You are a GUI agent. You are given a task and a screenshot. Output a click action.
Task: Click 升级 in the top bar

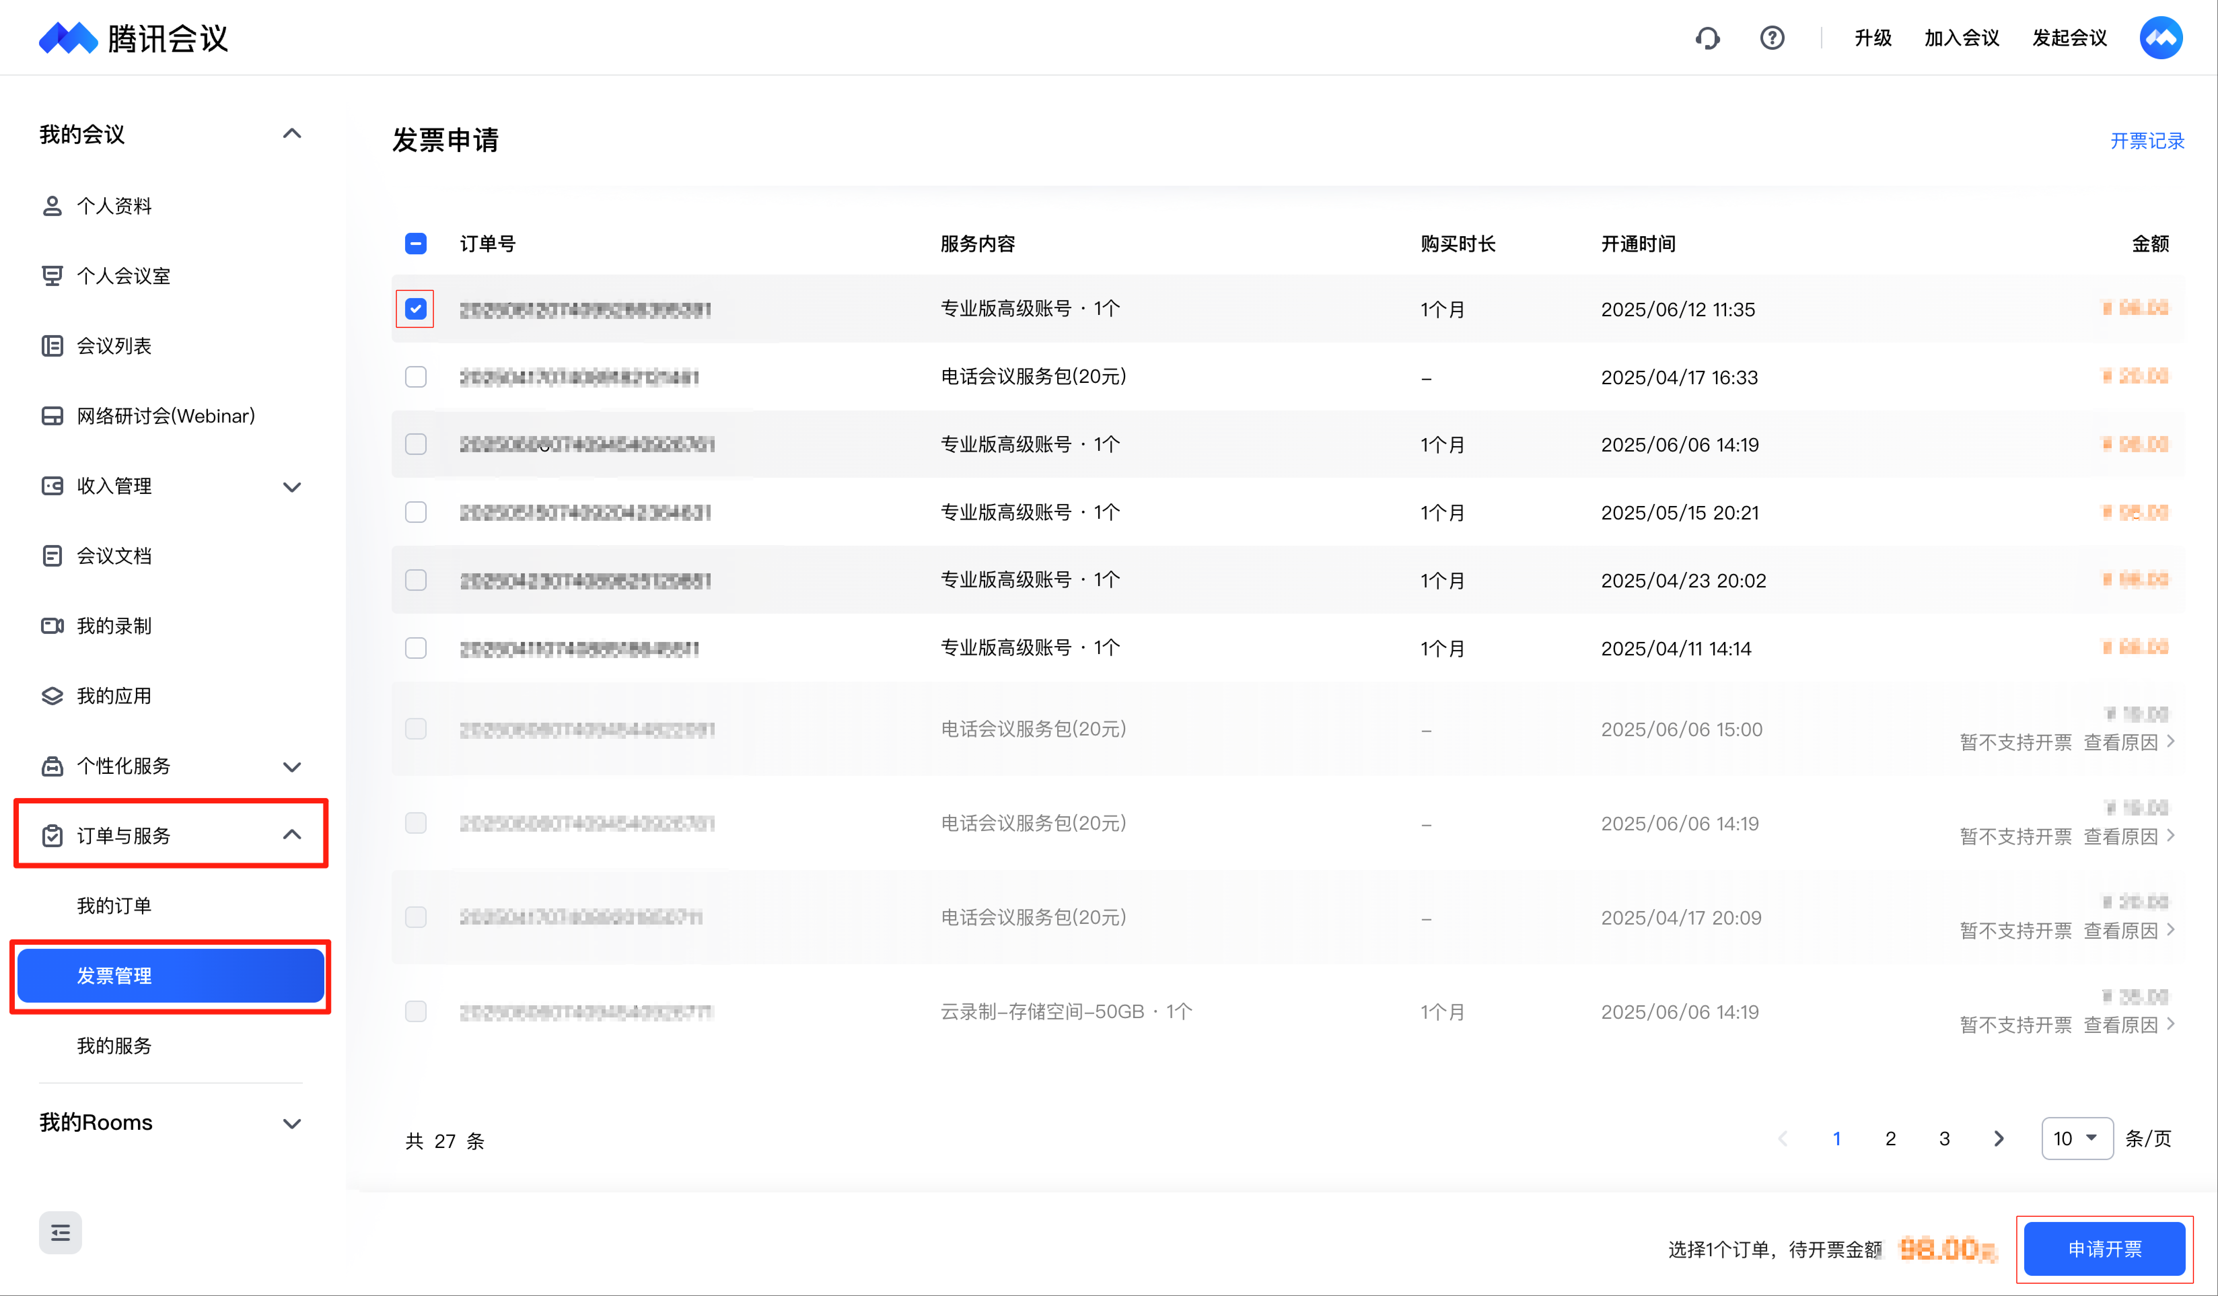pyautogui.click(x=1873, y=38)
